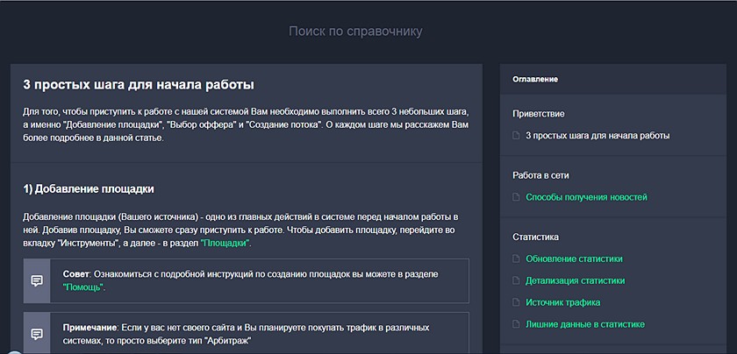Screen dimensions: 737x354
Task: Select the file icon beside 'Детализация статистики'
Action: coord(516,280)
